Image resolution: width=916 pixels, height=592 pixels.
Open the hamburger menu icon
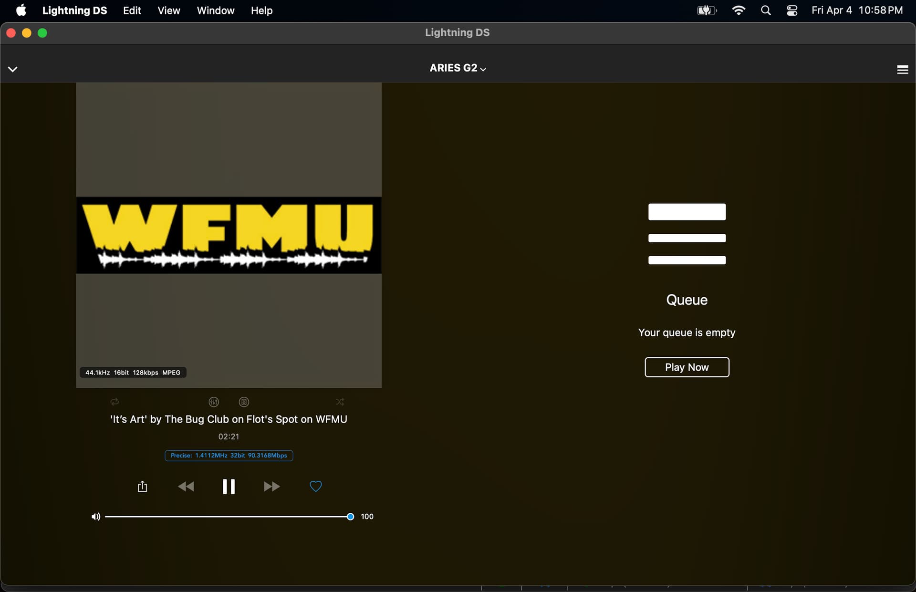pyautogui.click(x=902, y=70)
